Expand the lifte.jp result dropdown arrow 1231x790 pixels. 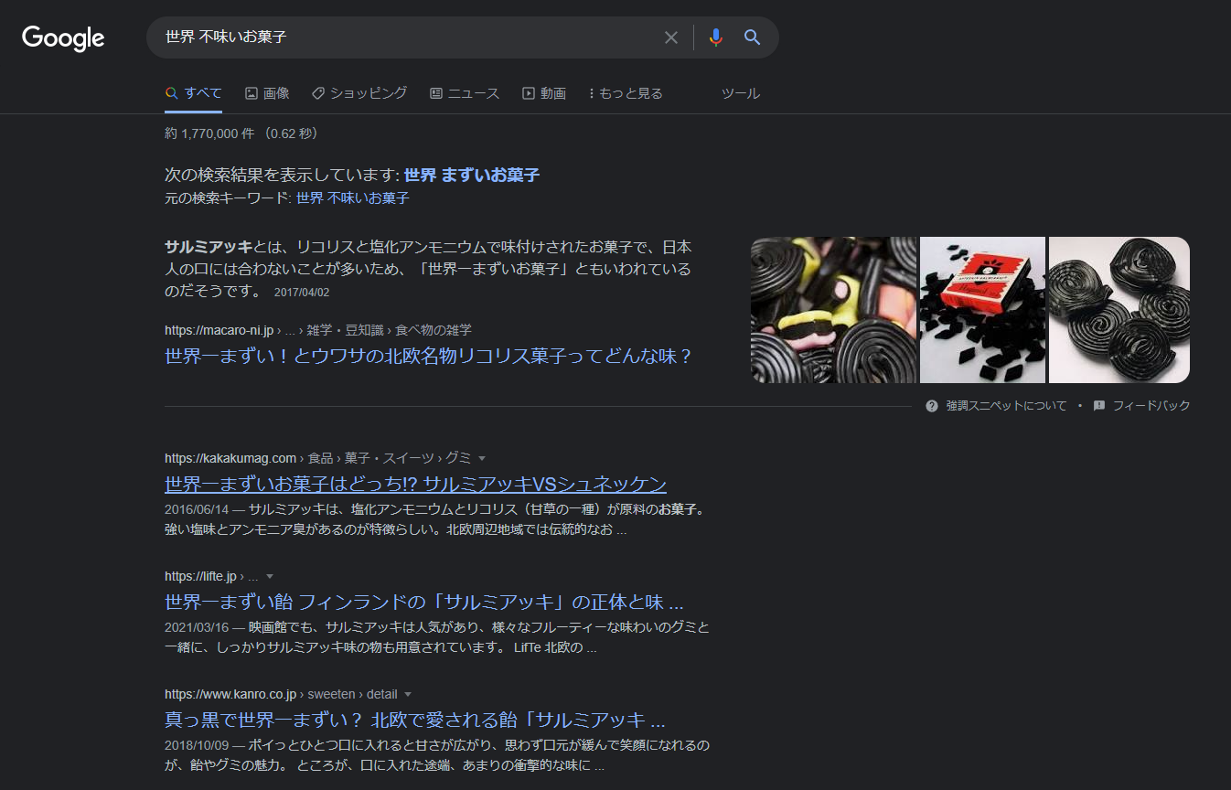click(x=270, y=577)
